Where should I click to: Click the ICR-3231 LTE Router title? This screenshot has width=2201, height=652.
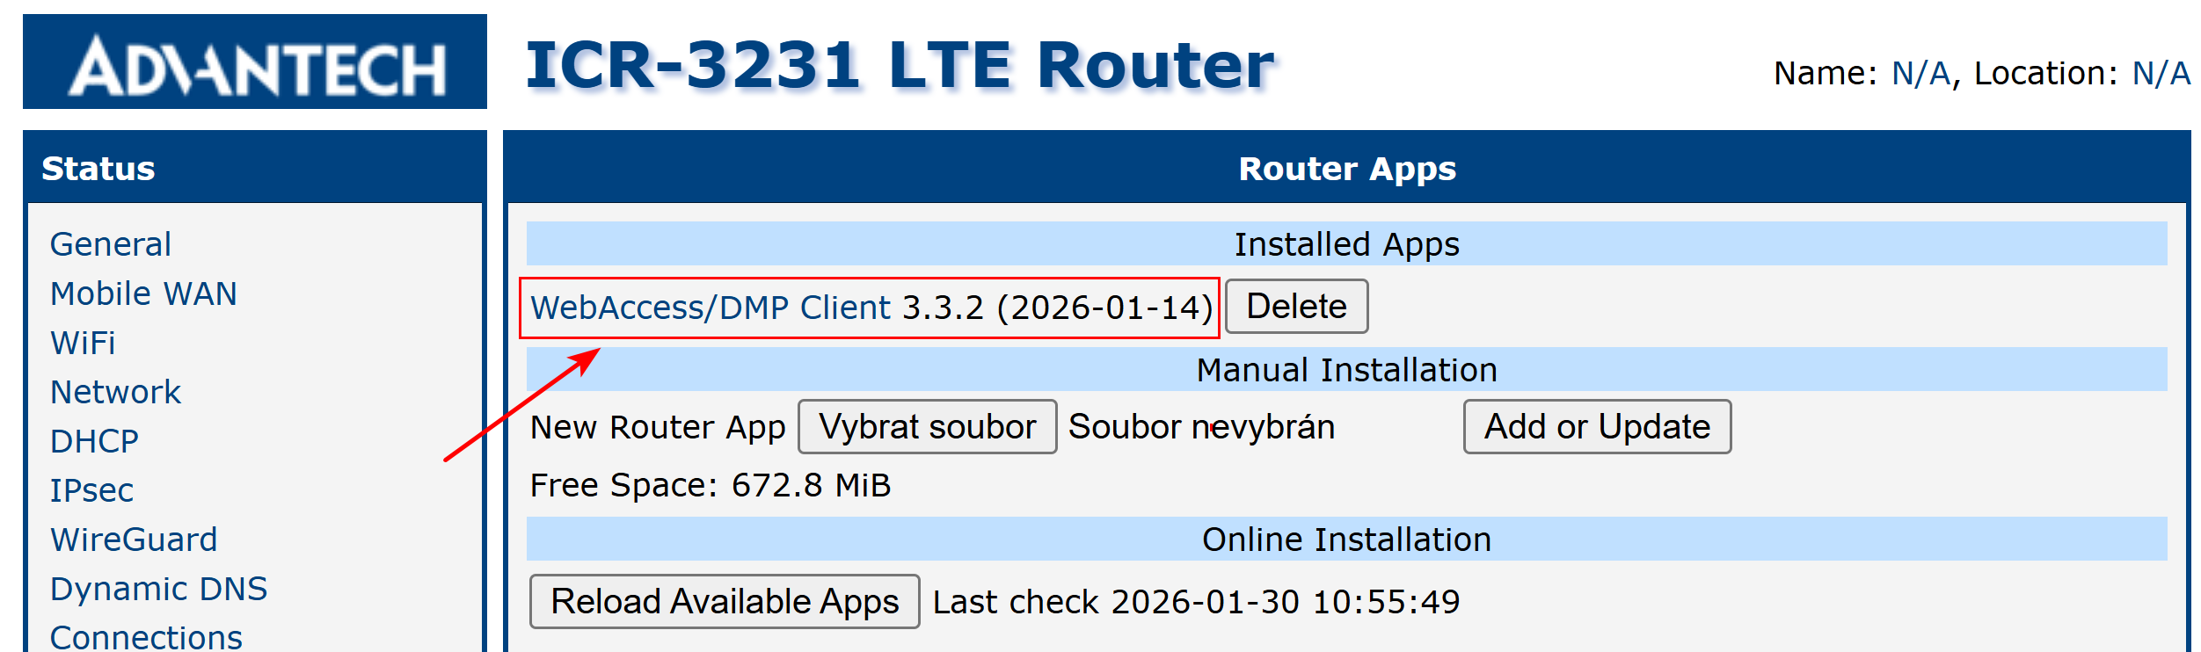(x=900, y=65)
